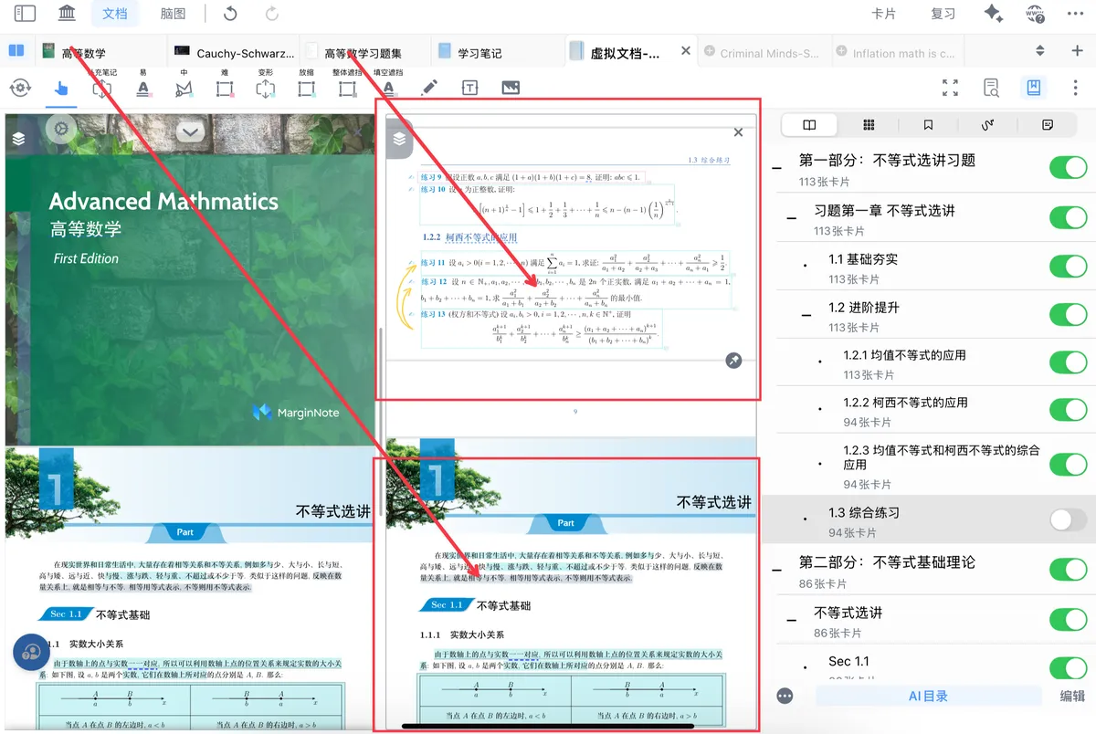
Task: Select the 填空遮挡 text mask tool
Action: [388, 88]
